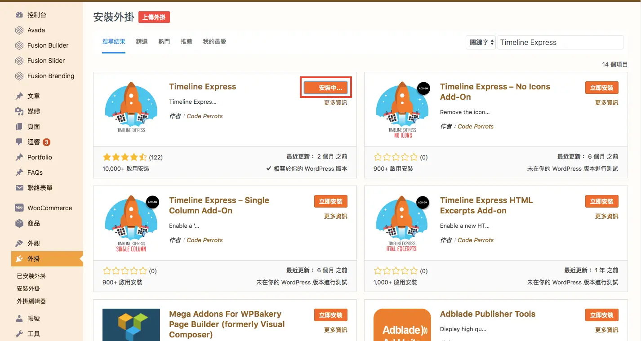This screenshot has height=341, width=641.
Task: Click the pushpin icon next to FAQs
Action: point(19,173)
